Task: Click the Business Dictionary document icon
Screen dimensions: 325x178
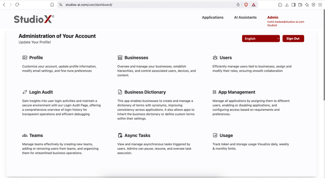Action: coord(120,92)
